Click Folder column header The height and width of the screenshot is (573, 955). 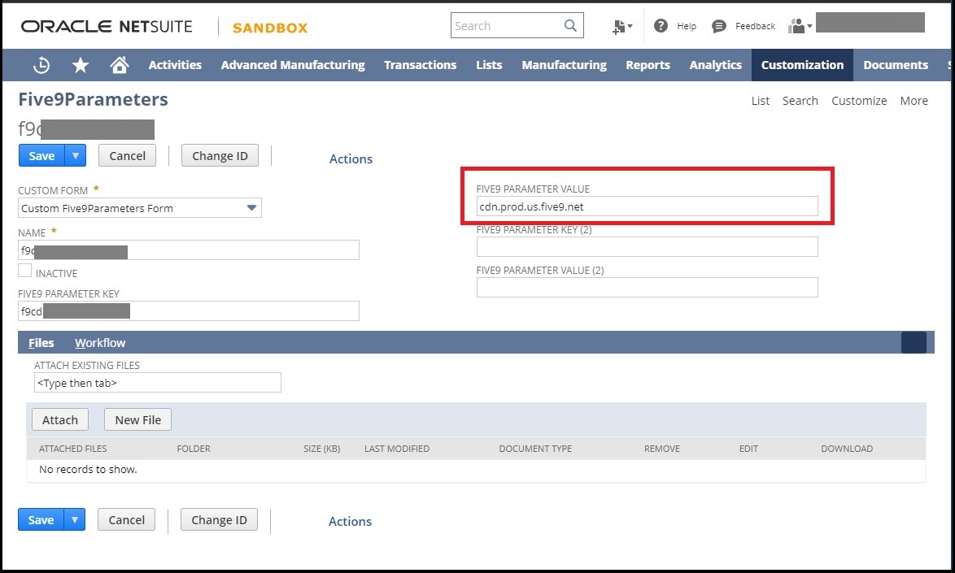(194, 449)
